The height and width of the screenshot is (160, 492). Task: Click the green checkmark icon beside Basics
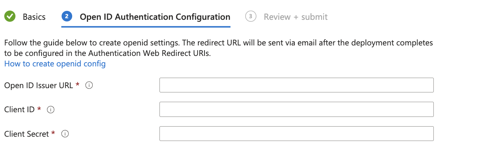pos(10,17)
